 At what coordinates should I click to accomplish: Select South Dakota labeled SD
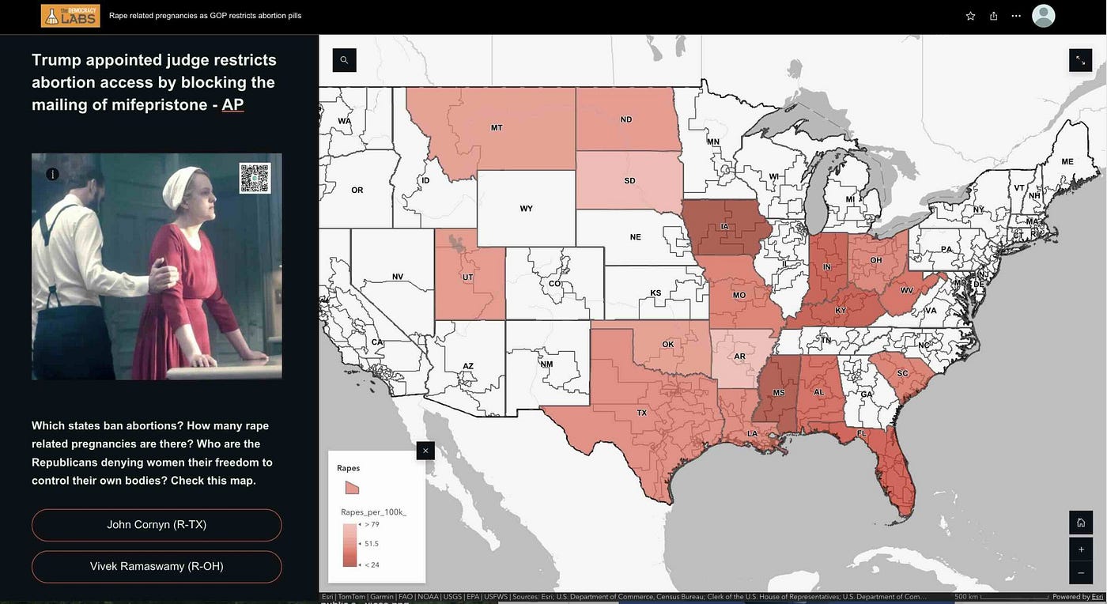coord(629,181)
